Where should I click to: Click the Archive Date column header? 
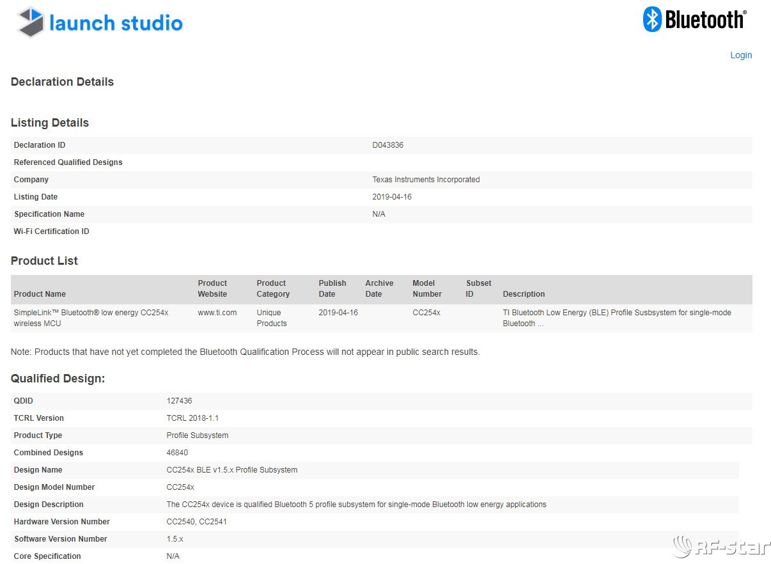(x=380, y=288)
